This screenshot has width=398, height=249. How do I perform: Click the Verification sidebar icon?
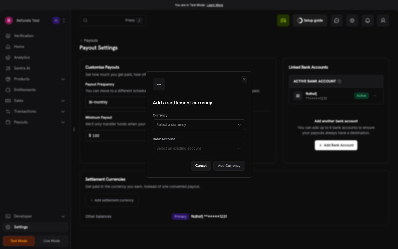point(8,36)
